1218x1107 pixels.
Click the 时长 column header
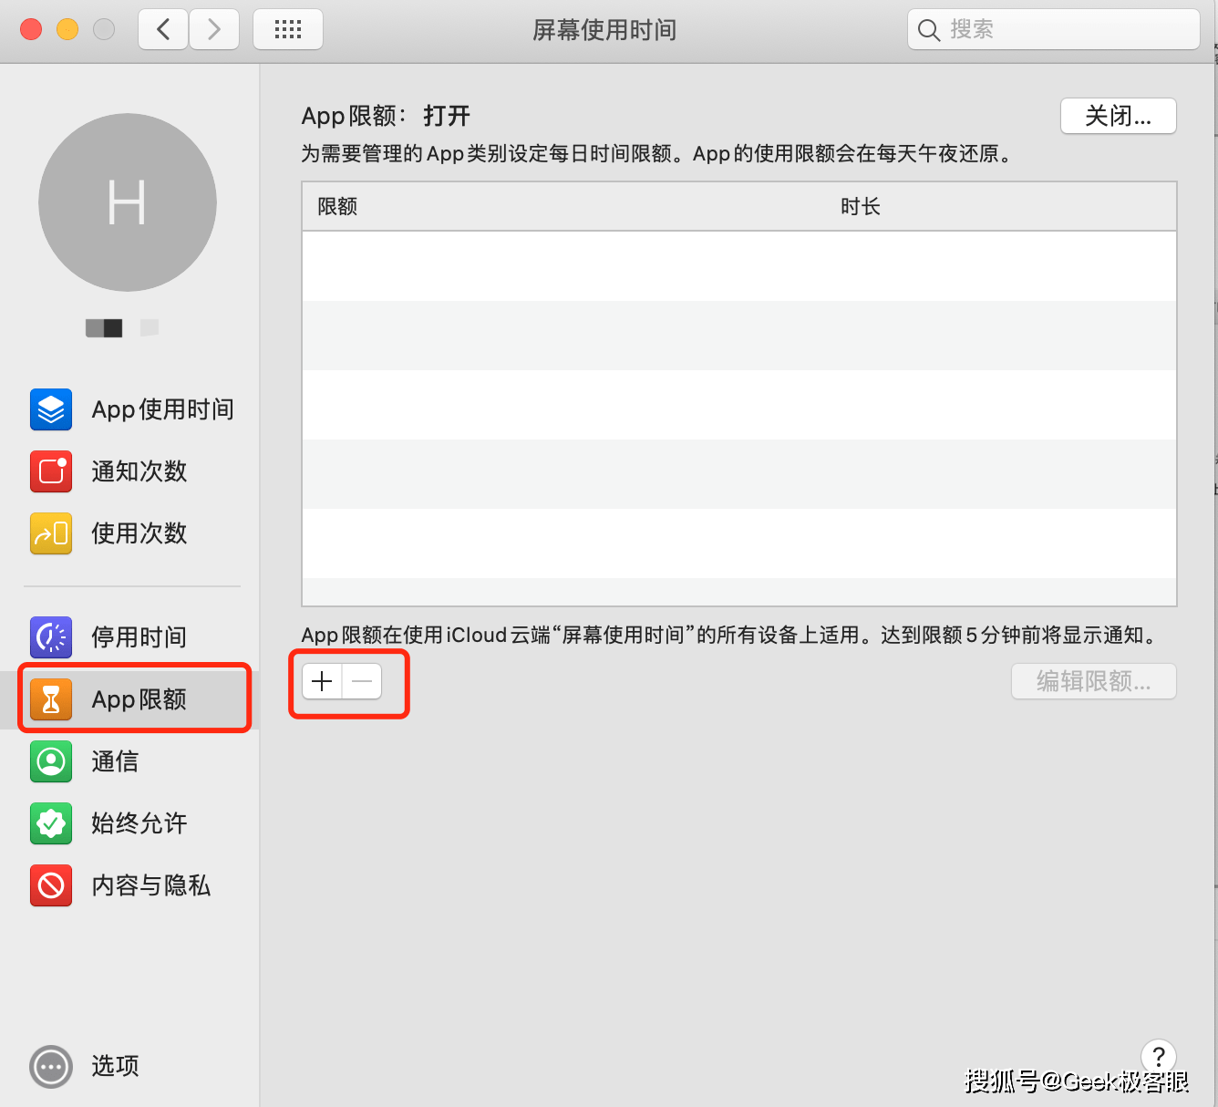861,207
